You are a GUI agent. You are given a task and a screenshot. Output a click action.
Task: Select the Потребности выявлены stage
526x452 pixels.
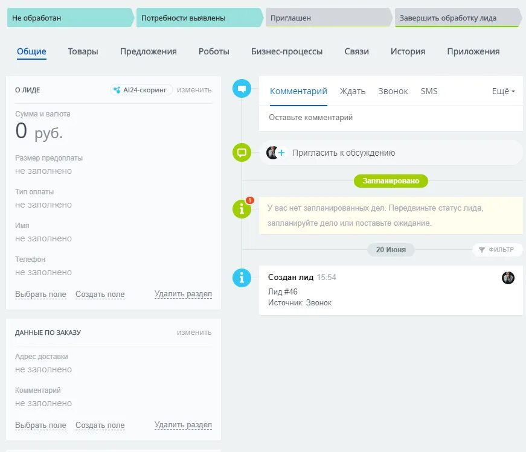coord(199,18)
